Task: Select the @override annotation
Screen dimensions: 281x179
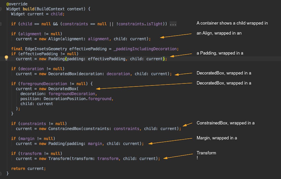Action: 17,4
